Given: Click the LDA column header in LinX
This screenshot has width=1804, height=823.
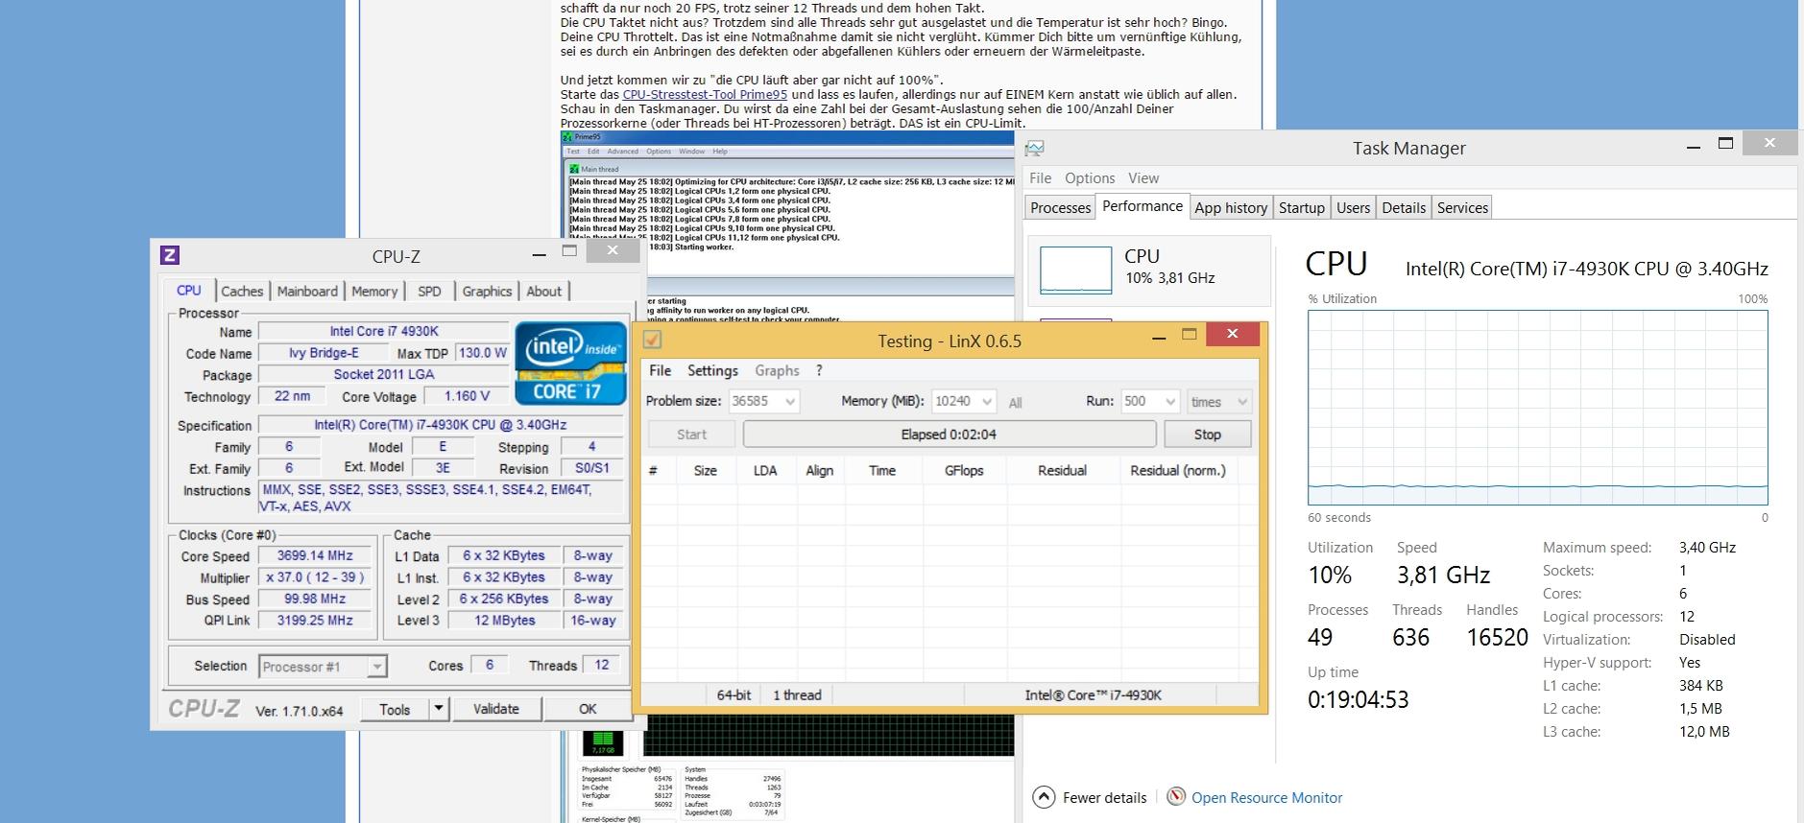Looking at the screenshot, I should (765, 471).
